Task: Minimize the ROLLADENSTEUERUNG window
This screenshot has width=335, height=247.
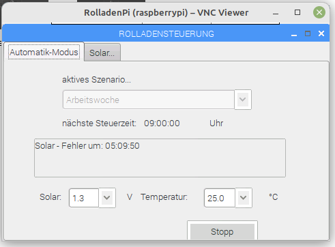Action: coord(294,34)
